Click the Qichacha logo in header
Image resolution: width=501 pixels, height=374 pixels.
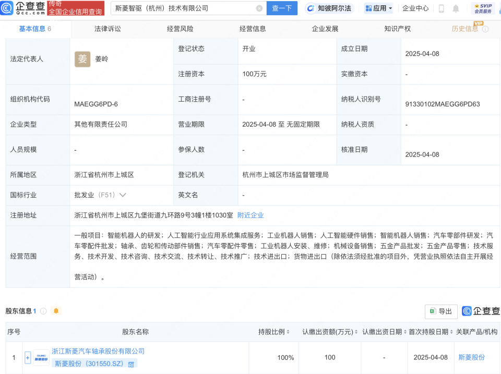pos(22,8)
